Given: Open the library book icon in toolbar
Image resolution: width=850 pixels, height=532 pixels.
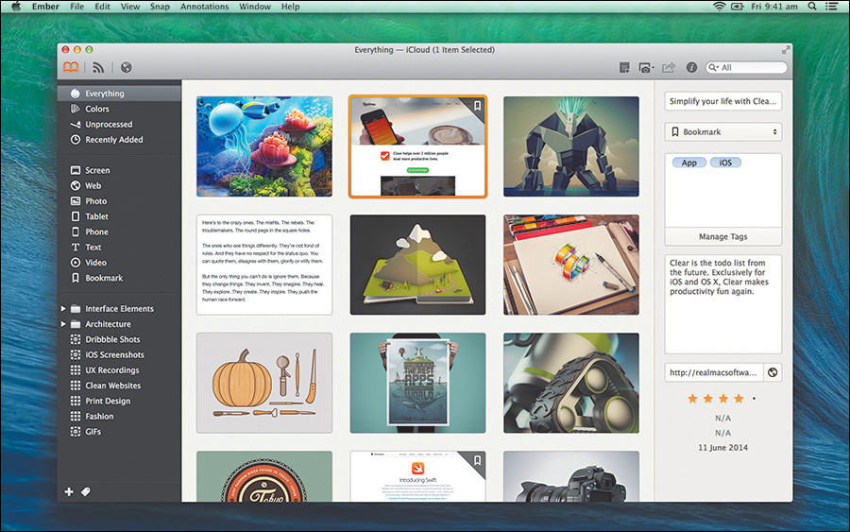Looking at the screenshot, I should tap(71, 67).
